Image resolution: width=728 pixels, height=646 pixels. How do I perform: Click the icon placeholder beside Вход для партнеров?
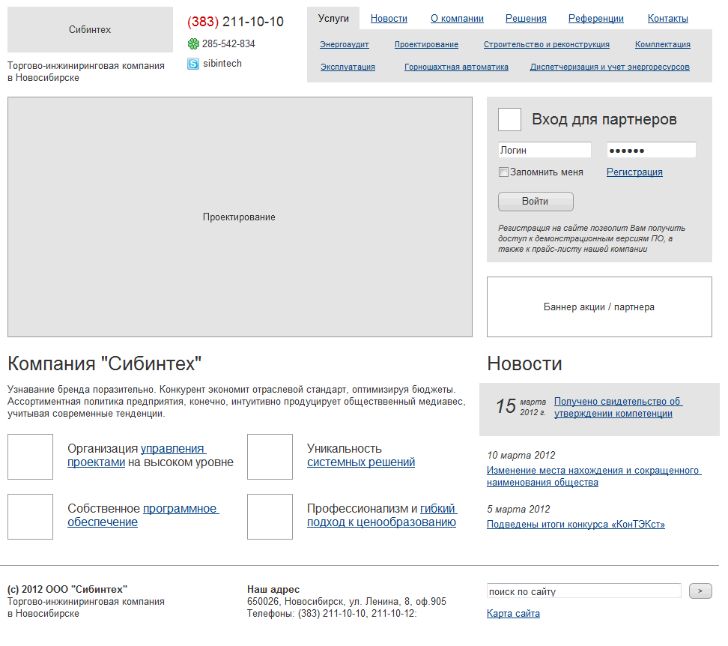click(509, 119)
